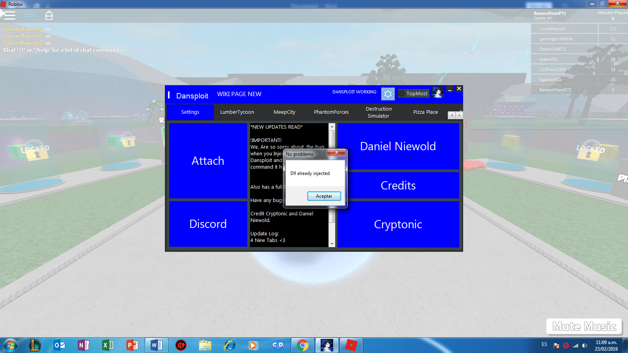Switch to Google Chrome in taskbar
The image size is (628, 353).
pos(303,345)
